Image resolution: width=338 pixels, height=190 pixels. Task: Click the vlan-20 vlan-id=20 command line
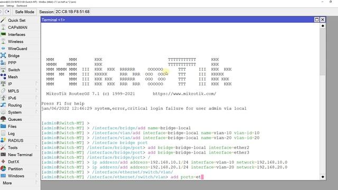point(151,138)
